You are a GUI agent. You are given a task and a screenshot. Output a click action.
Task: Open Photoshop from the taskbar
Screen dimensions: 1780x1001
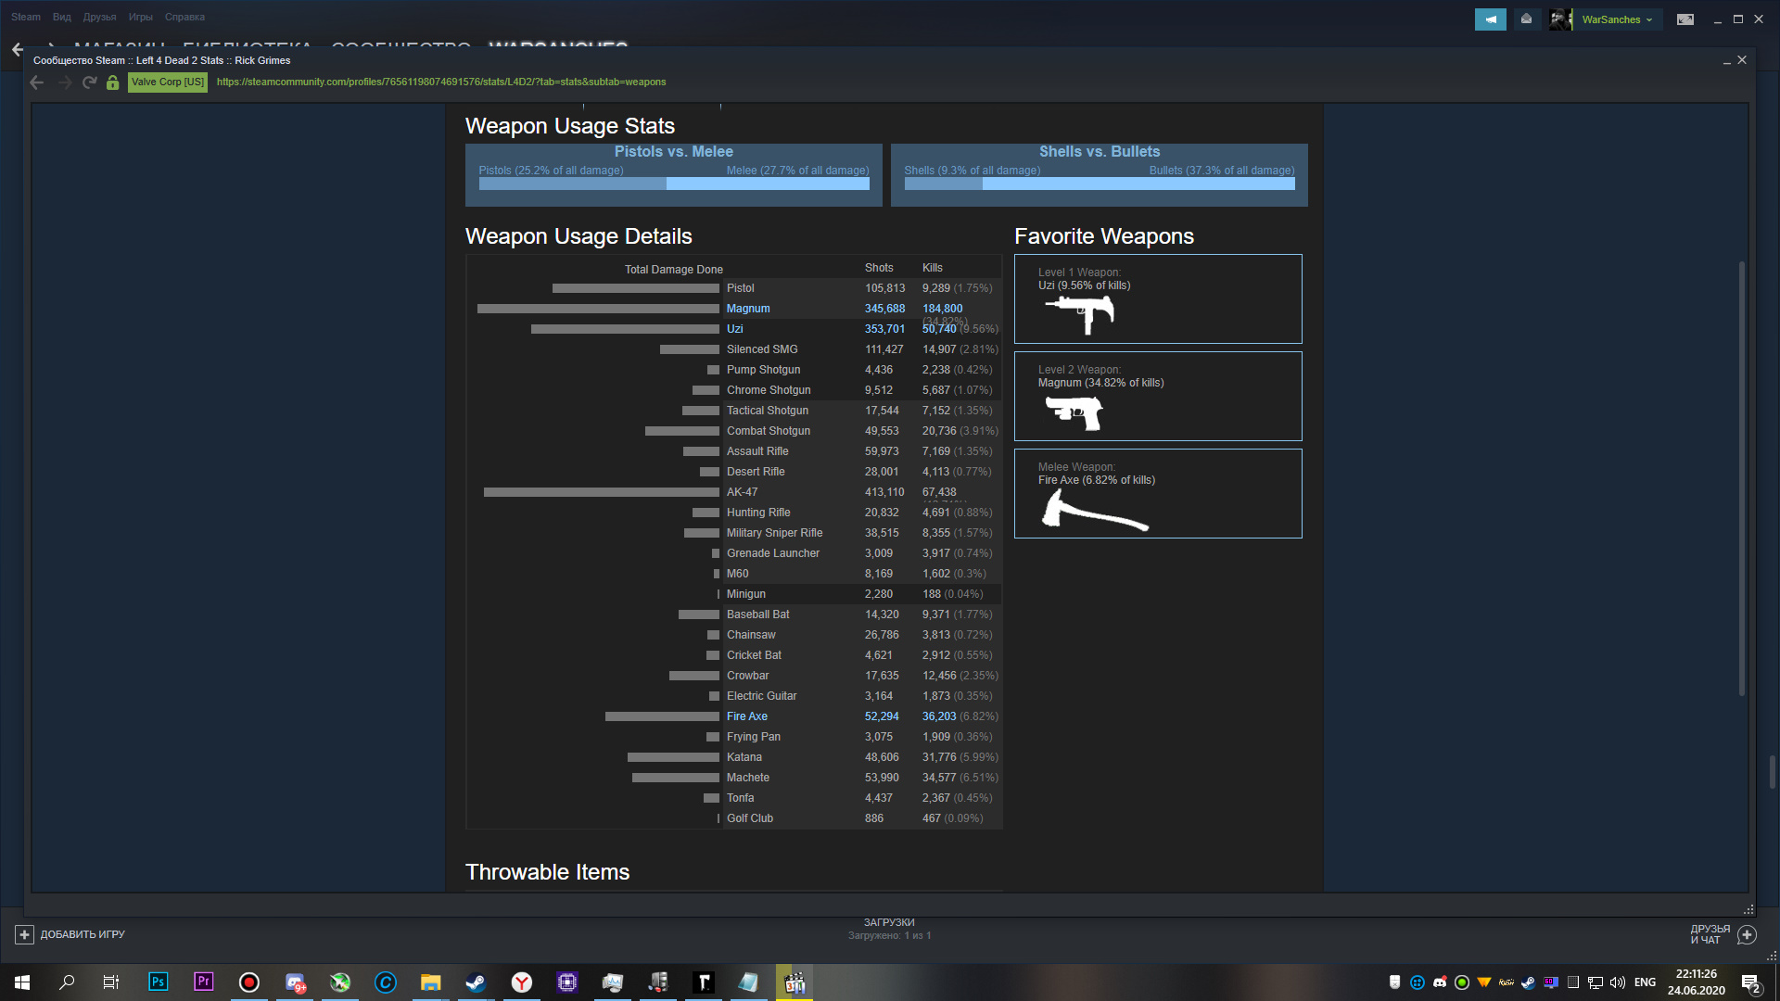[x=158, y=982]
